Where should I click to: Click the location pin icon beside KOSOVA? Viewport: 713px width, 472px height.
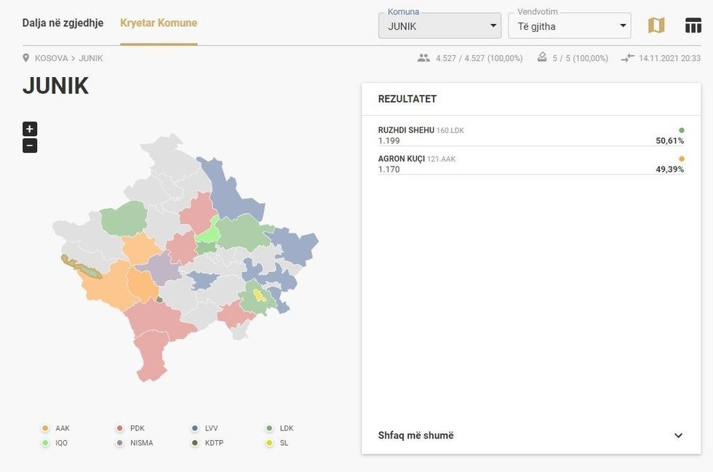26,58
